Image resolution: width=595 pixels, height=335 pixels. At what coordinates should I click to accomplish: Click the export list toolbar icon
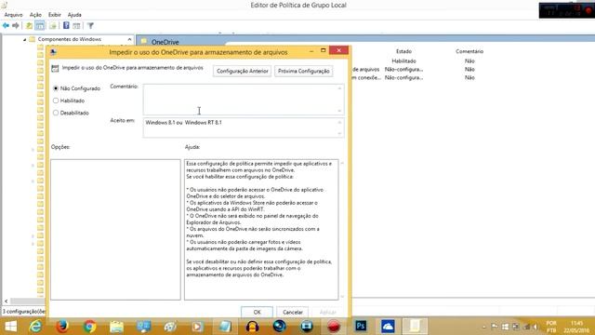pos(53,26)
